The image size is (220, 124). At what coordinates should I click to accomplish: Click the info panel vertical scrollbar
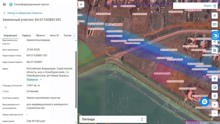(76, 80)
